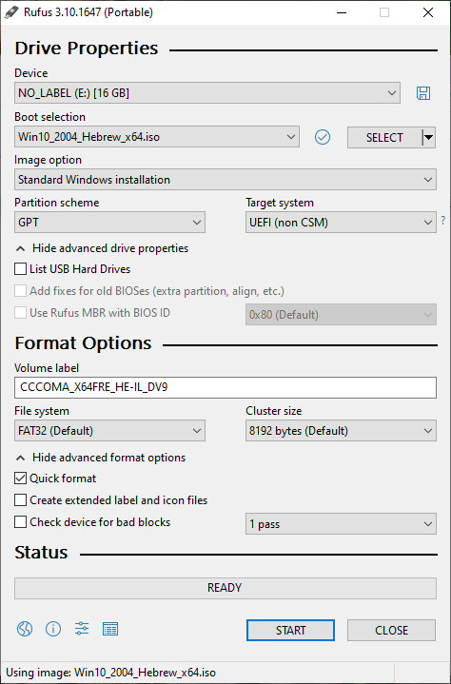Collapse Hide advanced format options
Screen dimensions: 451x684
101,458
